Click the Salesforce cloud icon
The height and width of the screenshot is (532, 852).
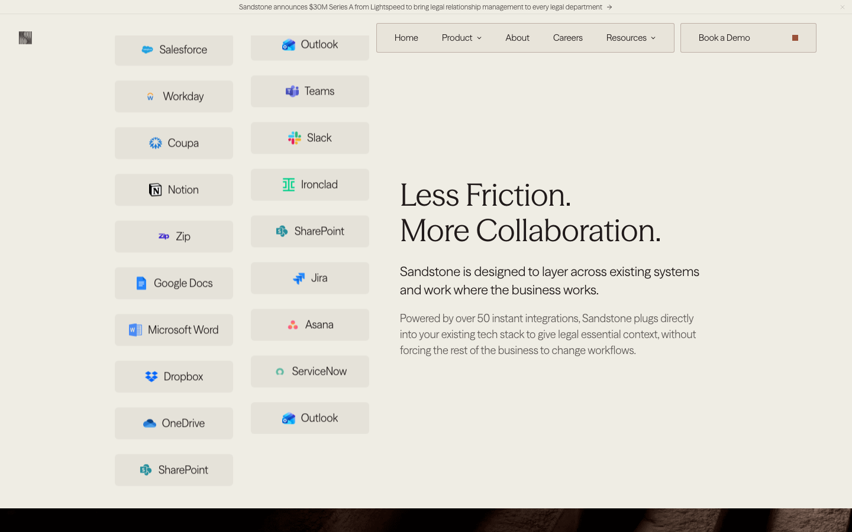tap(147, 50)
